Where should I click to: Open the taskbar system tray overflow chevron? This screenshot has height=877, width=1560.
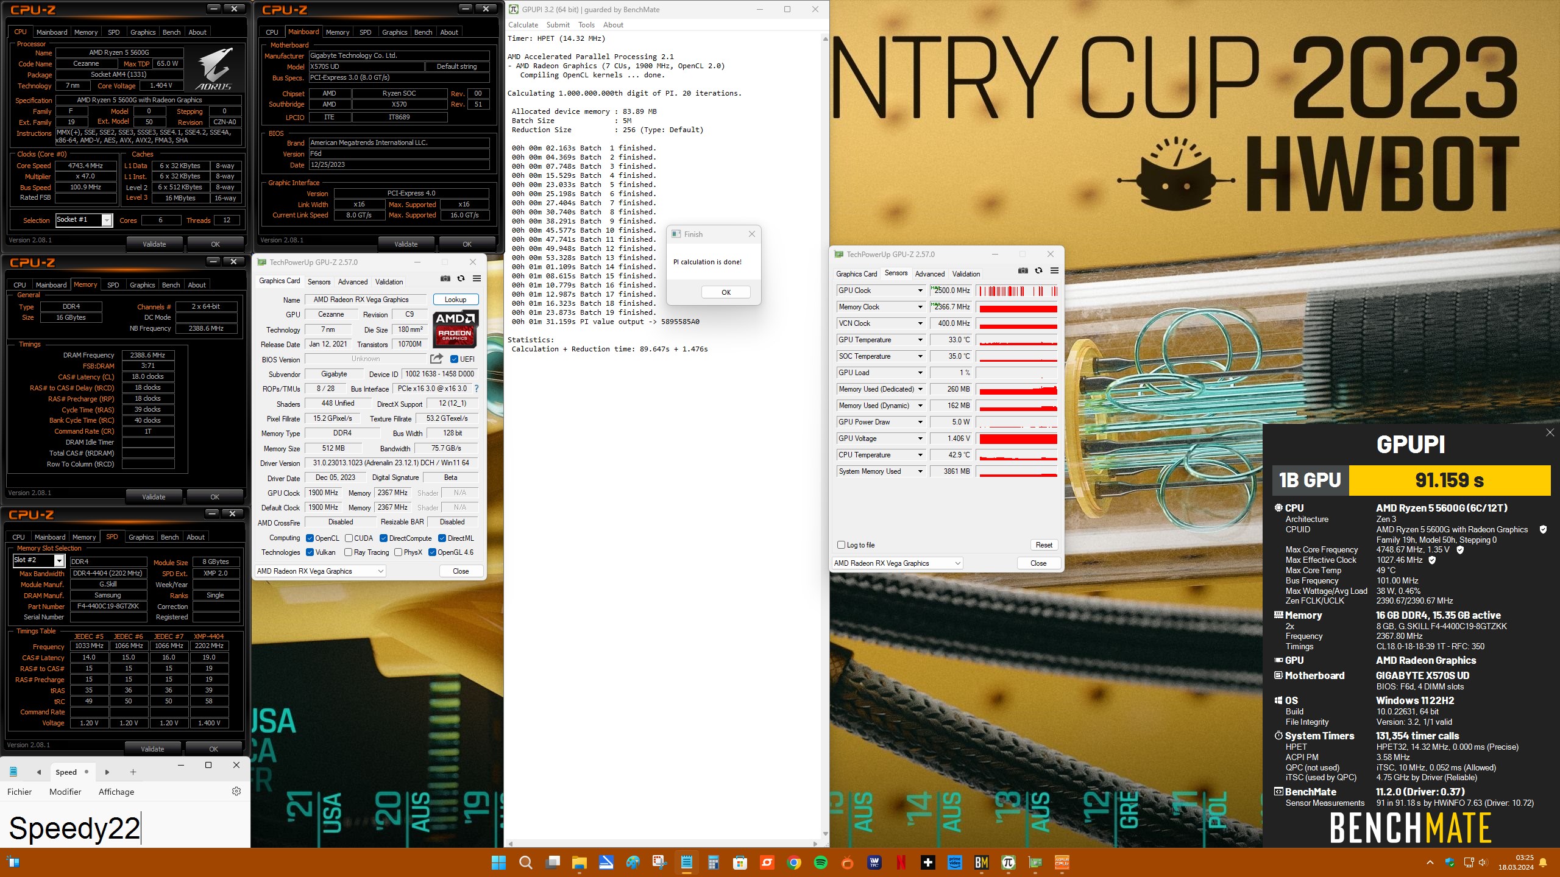[1430, 862]
